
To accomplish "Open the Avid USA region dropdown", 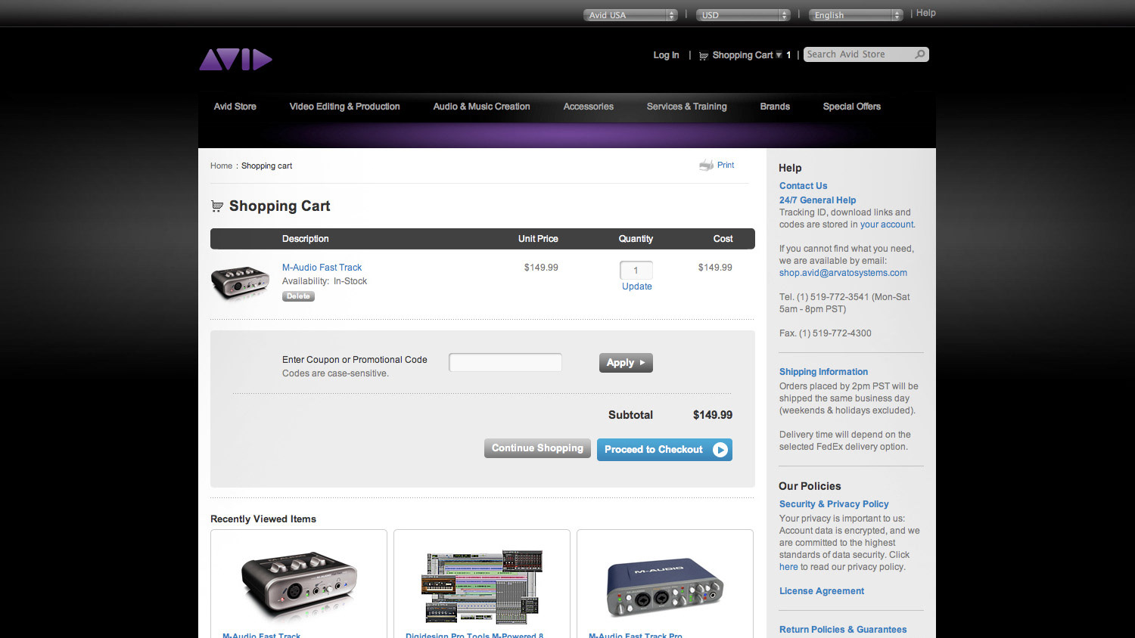I will coord(630,15).
